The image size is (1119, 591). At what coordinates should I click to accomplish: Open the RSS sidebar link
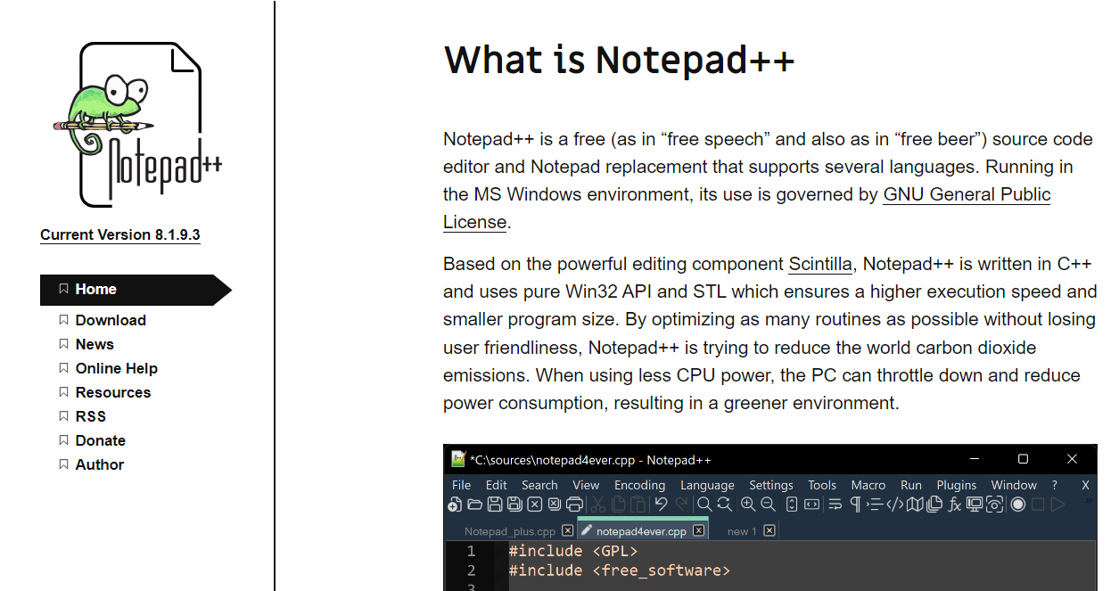[91, 416]
